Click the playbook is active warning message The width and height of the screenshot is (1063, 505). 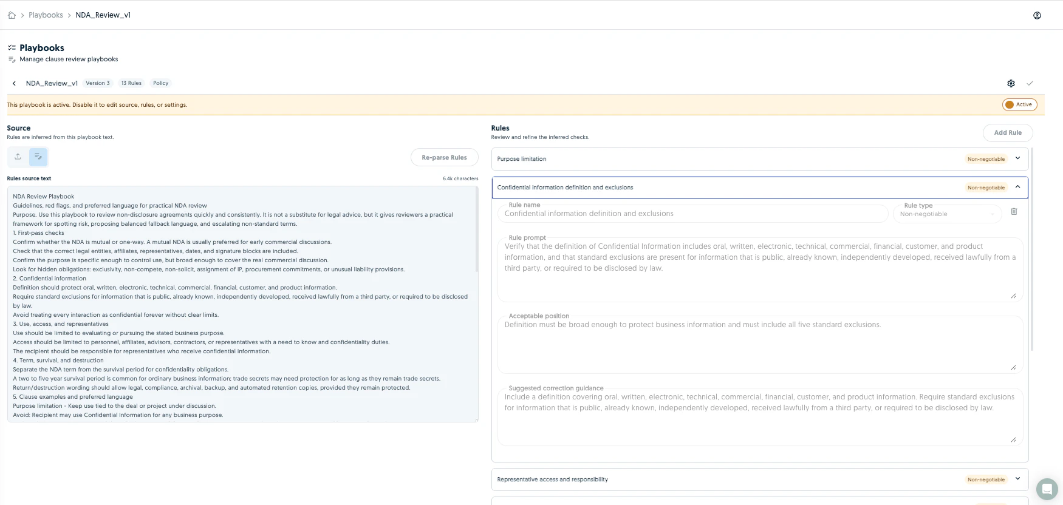pyautogui.click(x=97, y=105)
